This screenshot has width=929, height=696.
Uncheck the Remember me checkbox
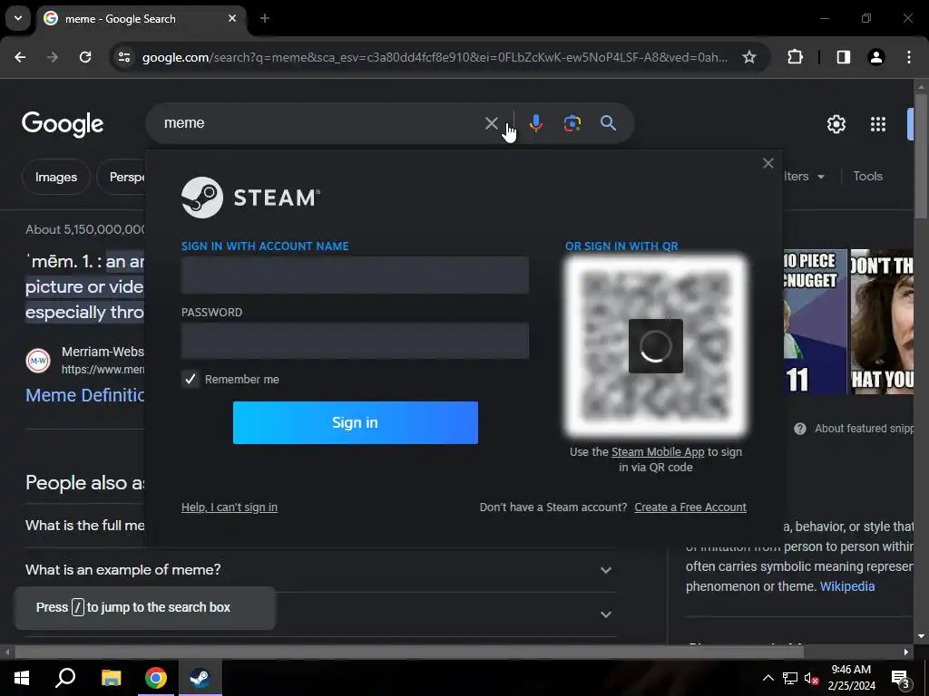(191, 380)
